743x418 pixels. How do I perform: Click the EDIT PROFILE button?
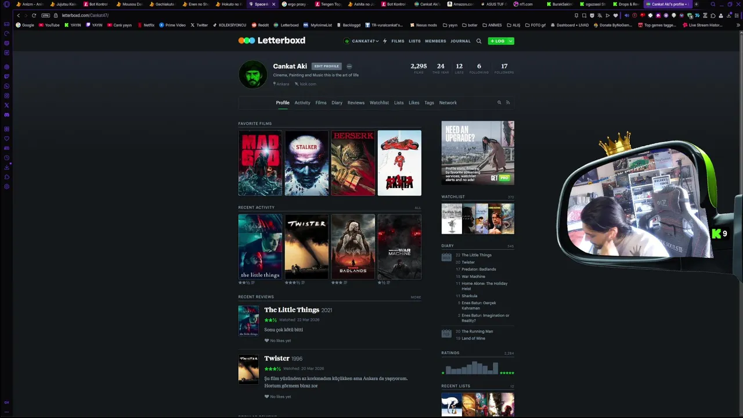pyautogui.click(x=326, y=66)
